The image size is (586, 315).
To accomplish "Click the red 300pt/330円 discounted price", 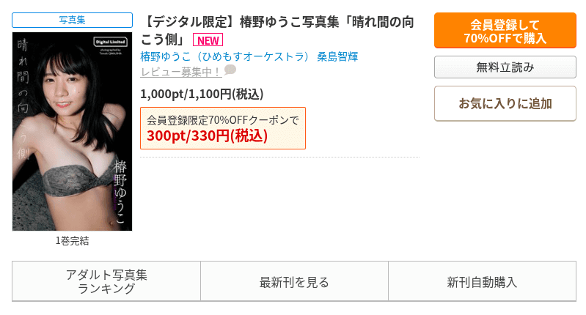I will tap(207, 136).
